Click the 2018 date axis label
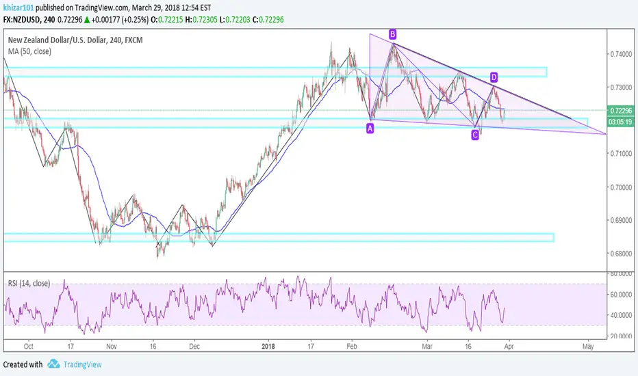Screen dimensions: 638x376 click(x=268, y=347)
